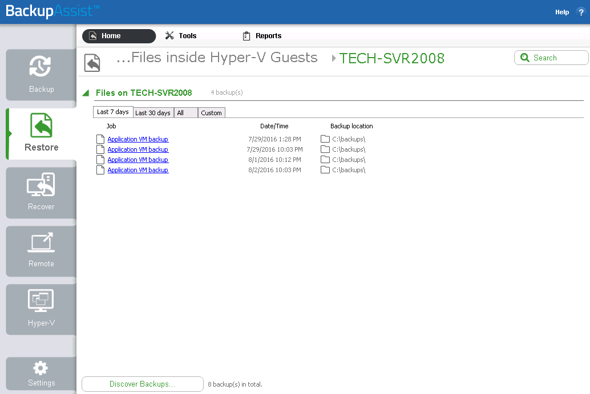Open the Hyper-V sidebar section
This screenshot has width=590, height=394.
[x=41, y=310]
